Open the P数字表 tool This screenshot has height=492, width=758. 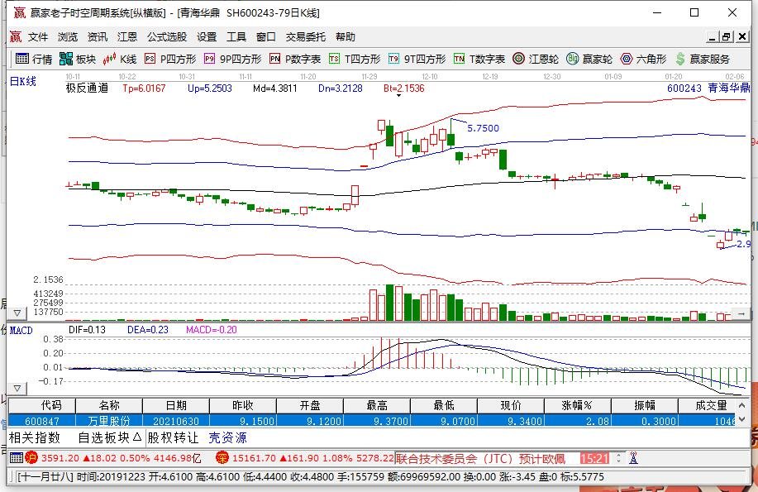(295, 59)
